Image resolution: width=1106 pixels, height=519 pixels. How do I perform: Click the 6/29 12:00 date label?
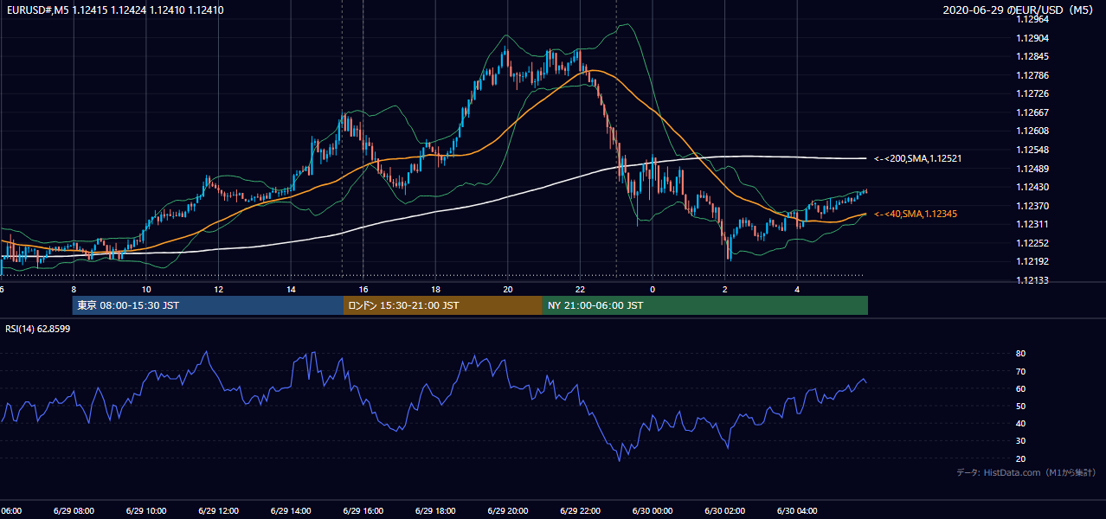point(218,510)
